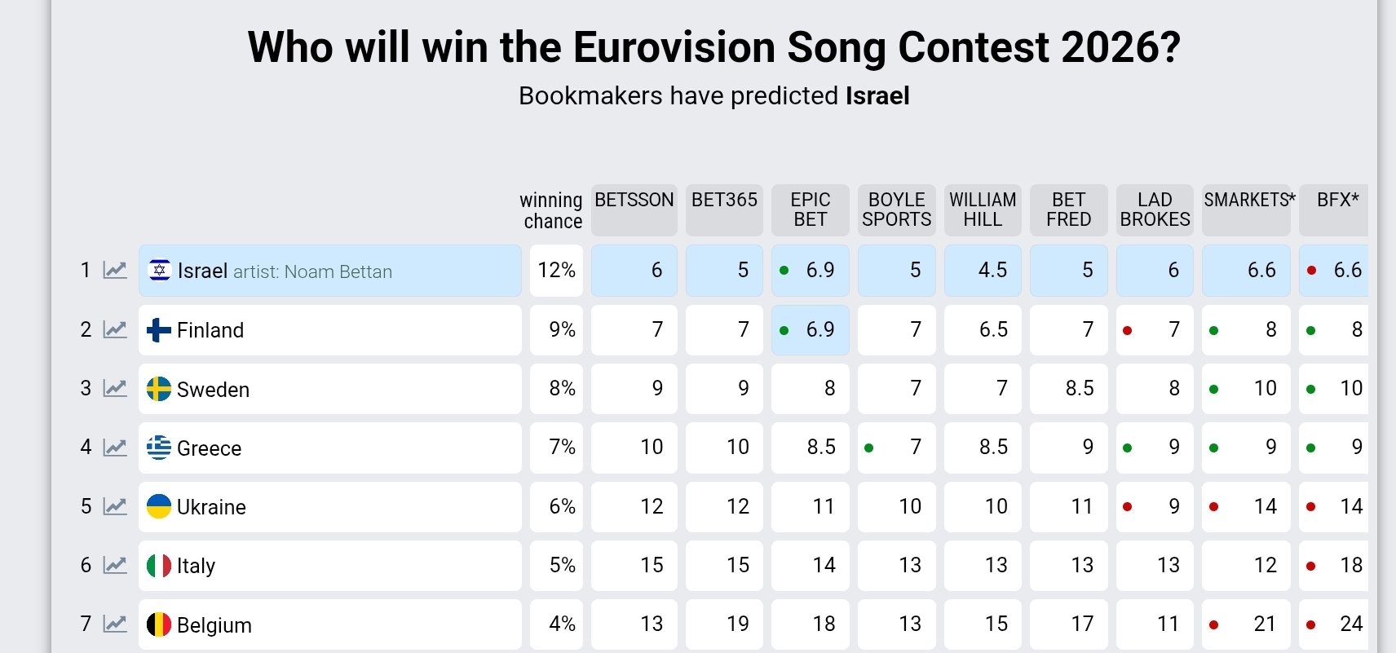
Task: Open the Greece country link
Action: click(x=209, y=448)
